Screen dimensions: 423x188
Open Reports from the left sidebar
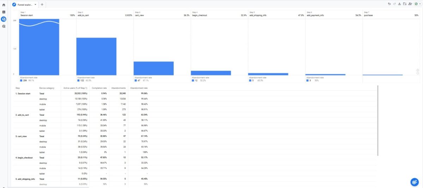(x=4, y=12)
